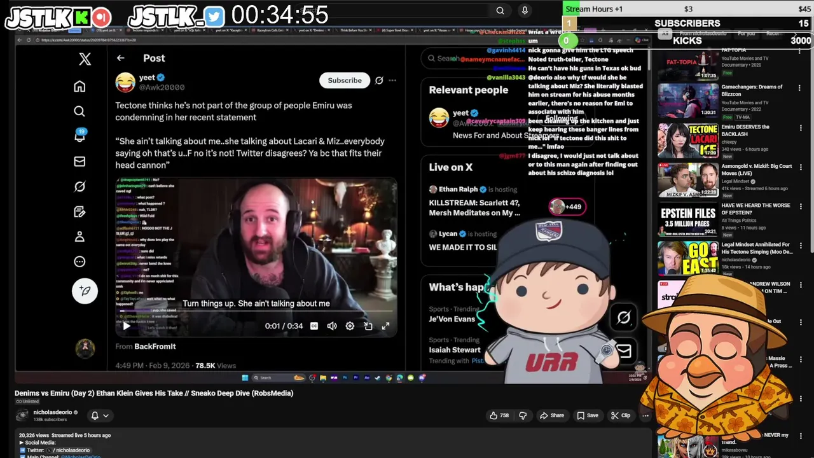Open options menu for Gamechangers video
This screenshot has width=814, height=458.
pos(800,88)
